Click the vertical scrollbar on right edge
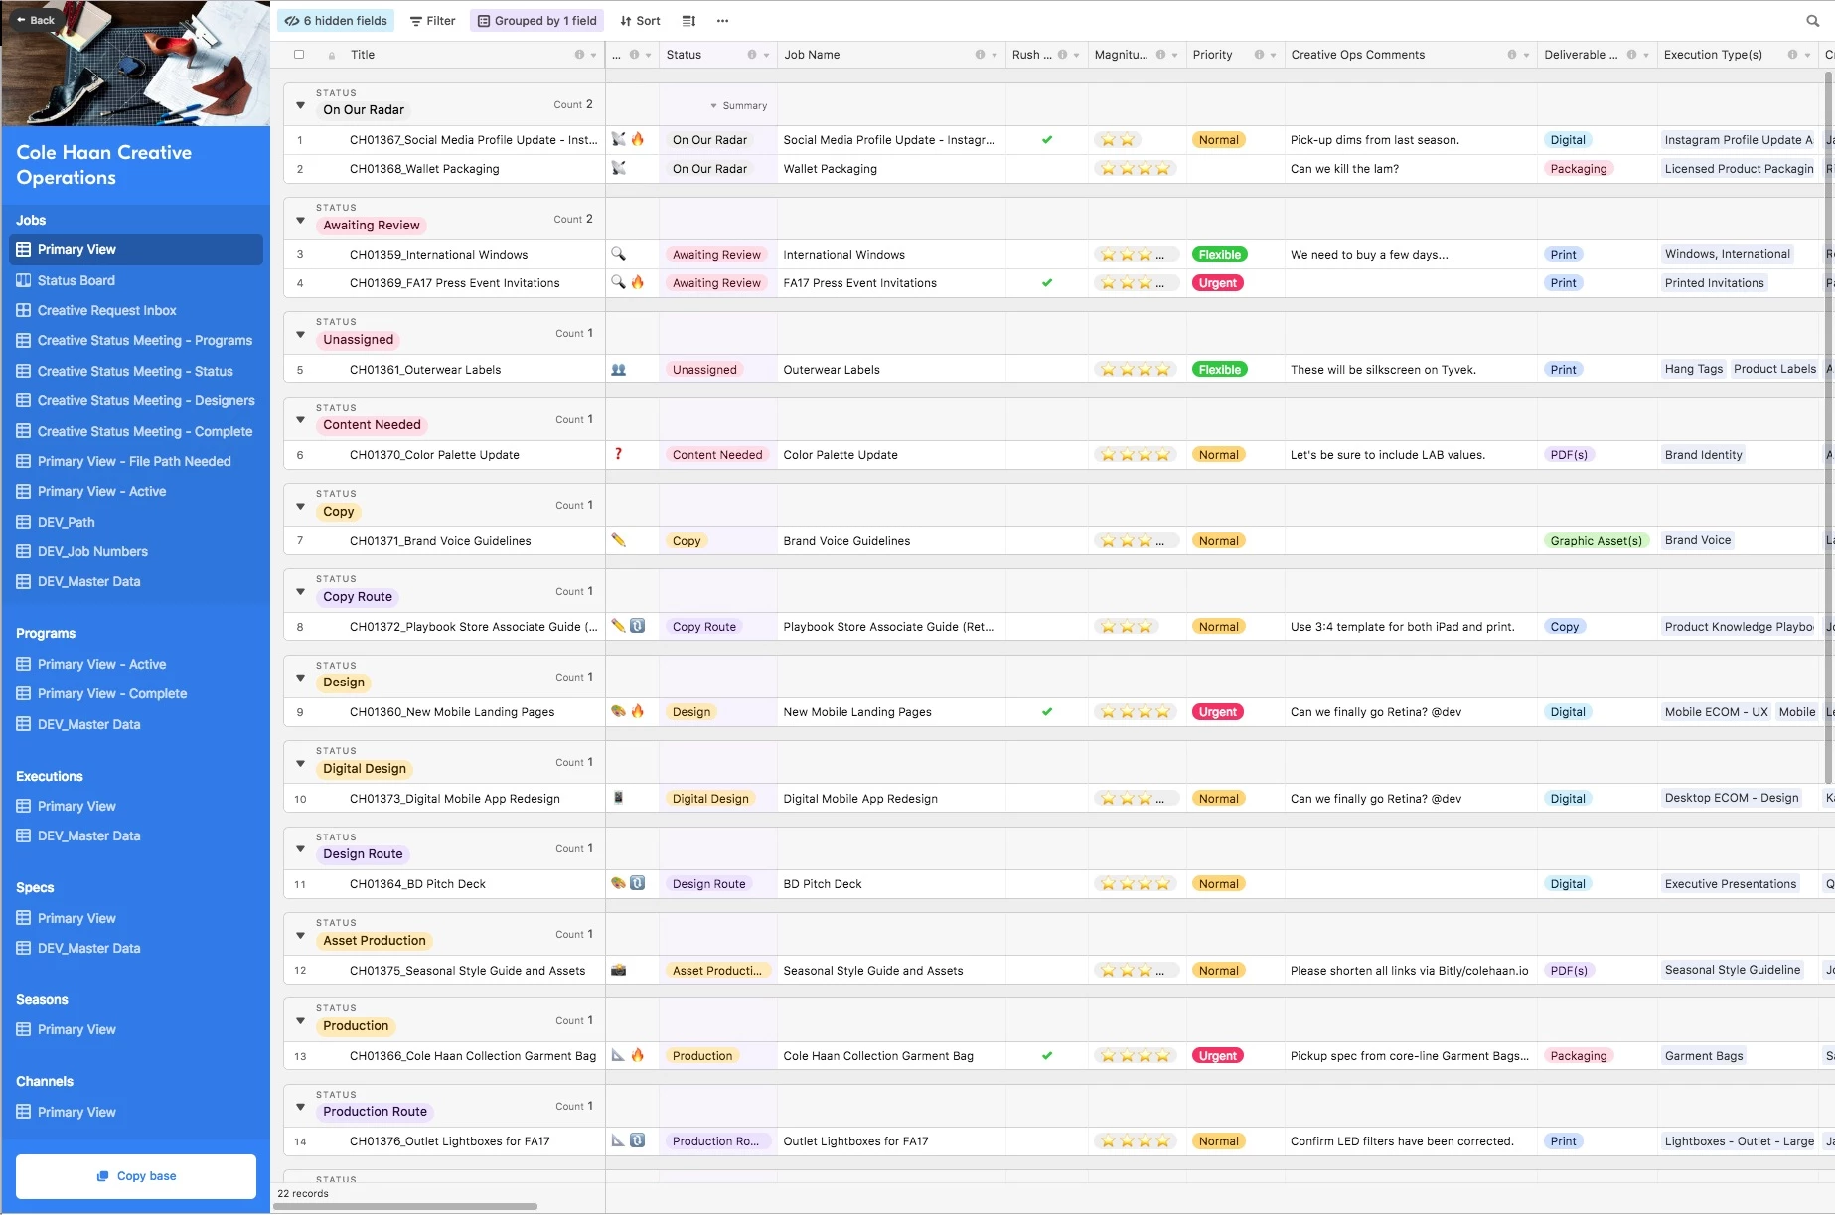This screenshot has height=1215, width=1835. (1830, 427)
